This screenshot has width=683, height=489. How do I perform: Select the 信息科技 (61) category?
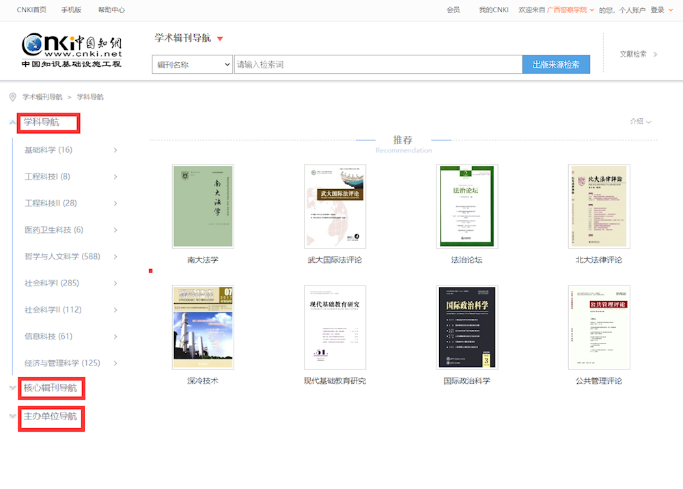pos(48,337)
